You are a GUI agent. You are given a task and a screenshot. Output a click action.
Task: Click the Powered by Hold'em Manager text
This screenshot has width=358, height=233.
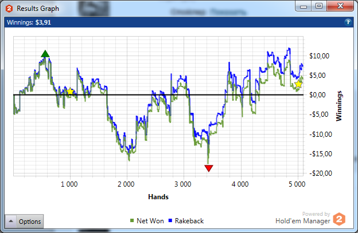tap(303, 218)
